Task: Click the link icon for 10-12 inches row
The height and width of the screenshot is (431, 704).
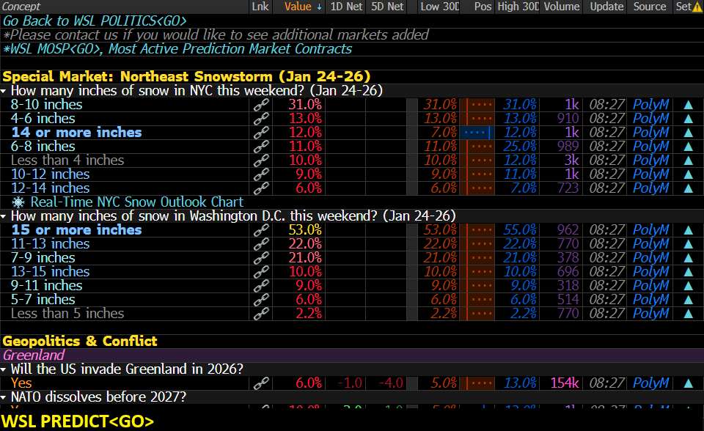Action: point(261,174)
